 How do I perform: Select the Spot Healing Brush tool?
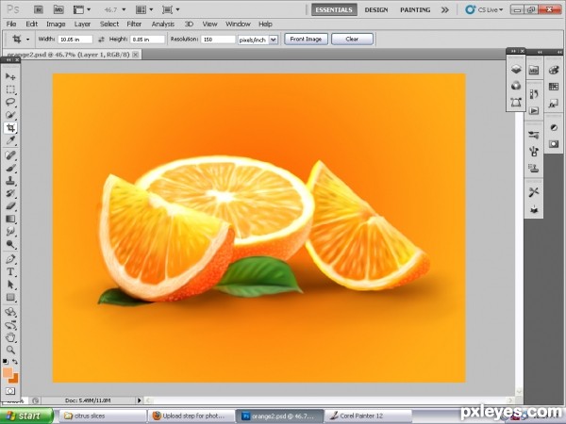coord(10,155)
